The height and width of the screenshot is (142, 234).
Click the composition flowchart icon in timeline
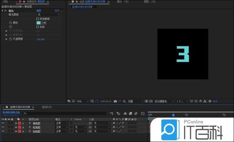coord(112,113)
